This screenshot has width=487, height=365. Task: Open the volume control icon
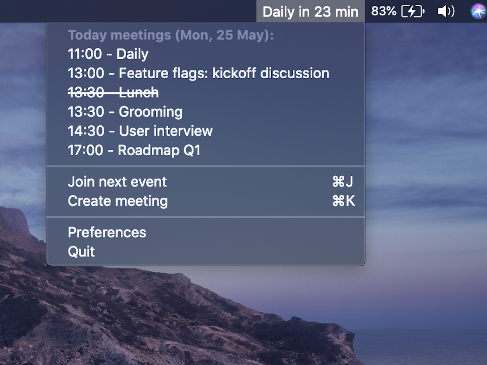pos(445,11)
